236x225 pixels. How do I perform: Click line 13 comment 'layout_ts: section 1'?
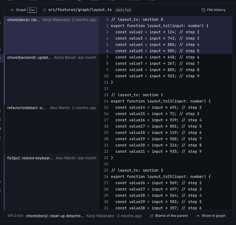[137, 95]
